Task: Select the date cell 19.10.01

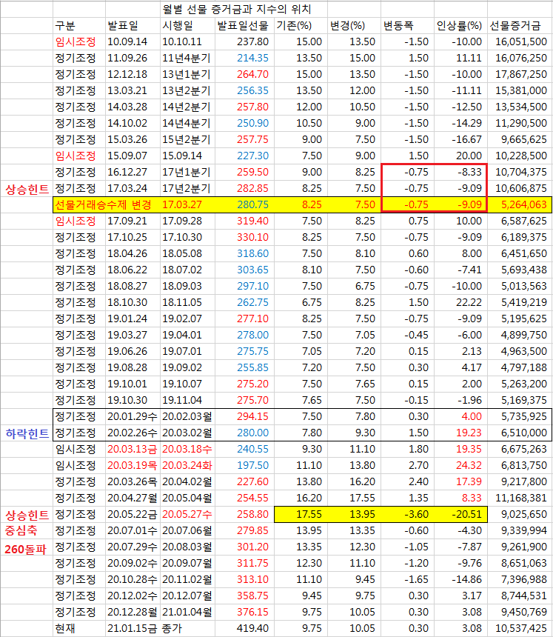Action: pyautogui.click(x=127, y=384)
